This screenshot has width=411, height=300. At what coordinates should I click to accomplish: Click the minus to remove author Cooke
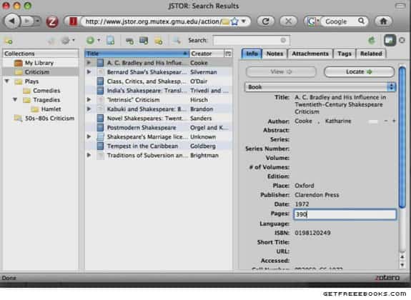point(386,121)
